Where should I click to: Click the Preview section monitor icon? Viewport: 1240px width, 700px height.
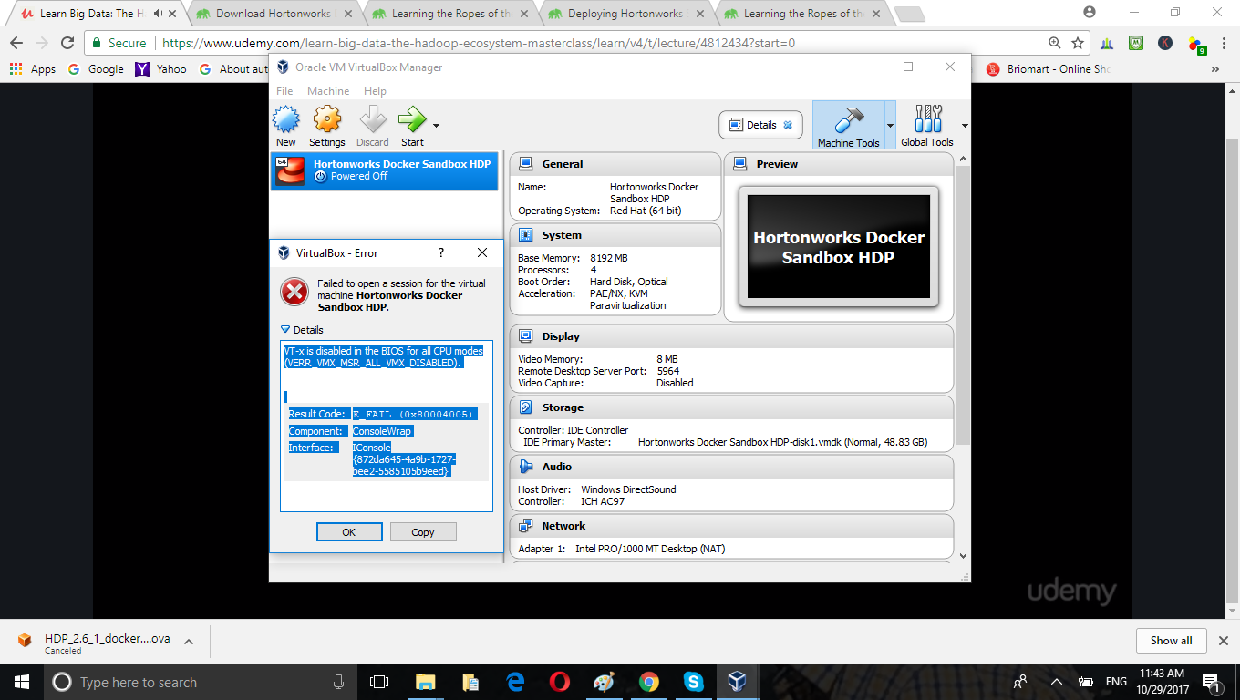pos(740,164)
